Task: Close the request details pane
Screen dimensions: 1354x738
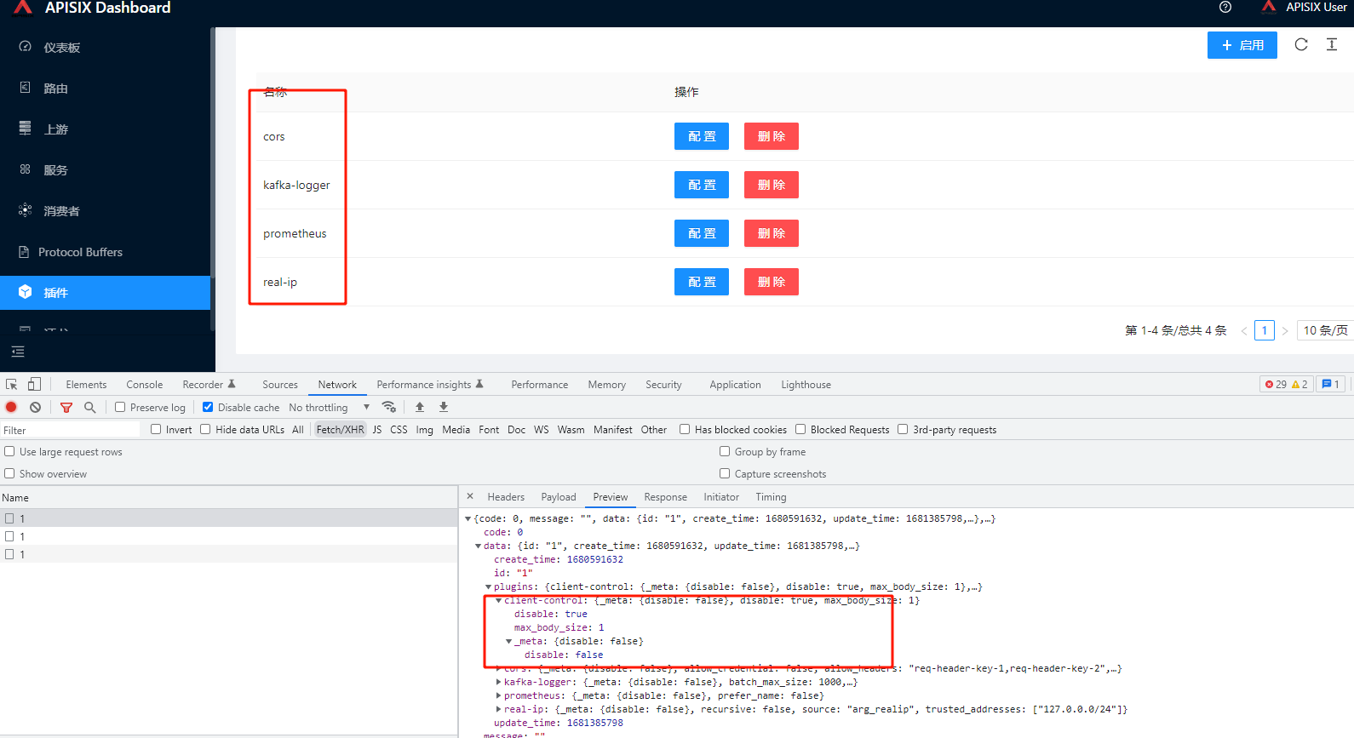Action: click(470, 496)
